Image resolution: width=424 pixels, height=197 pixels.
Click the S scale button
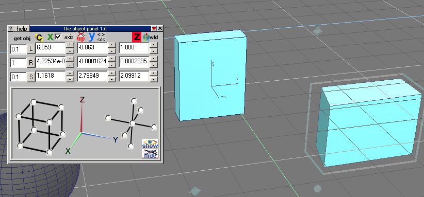click(31, 77)
